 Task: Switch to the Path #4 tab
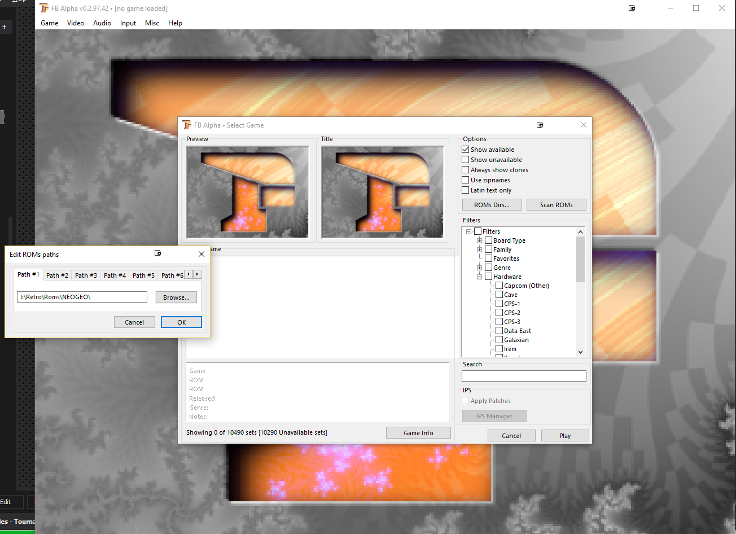coord(115,275)
